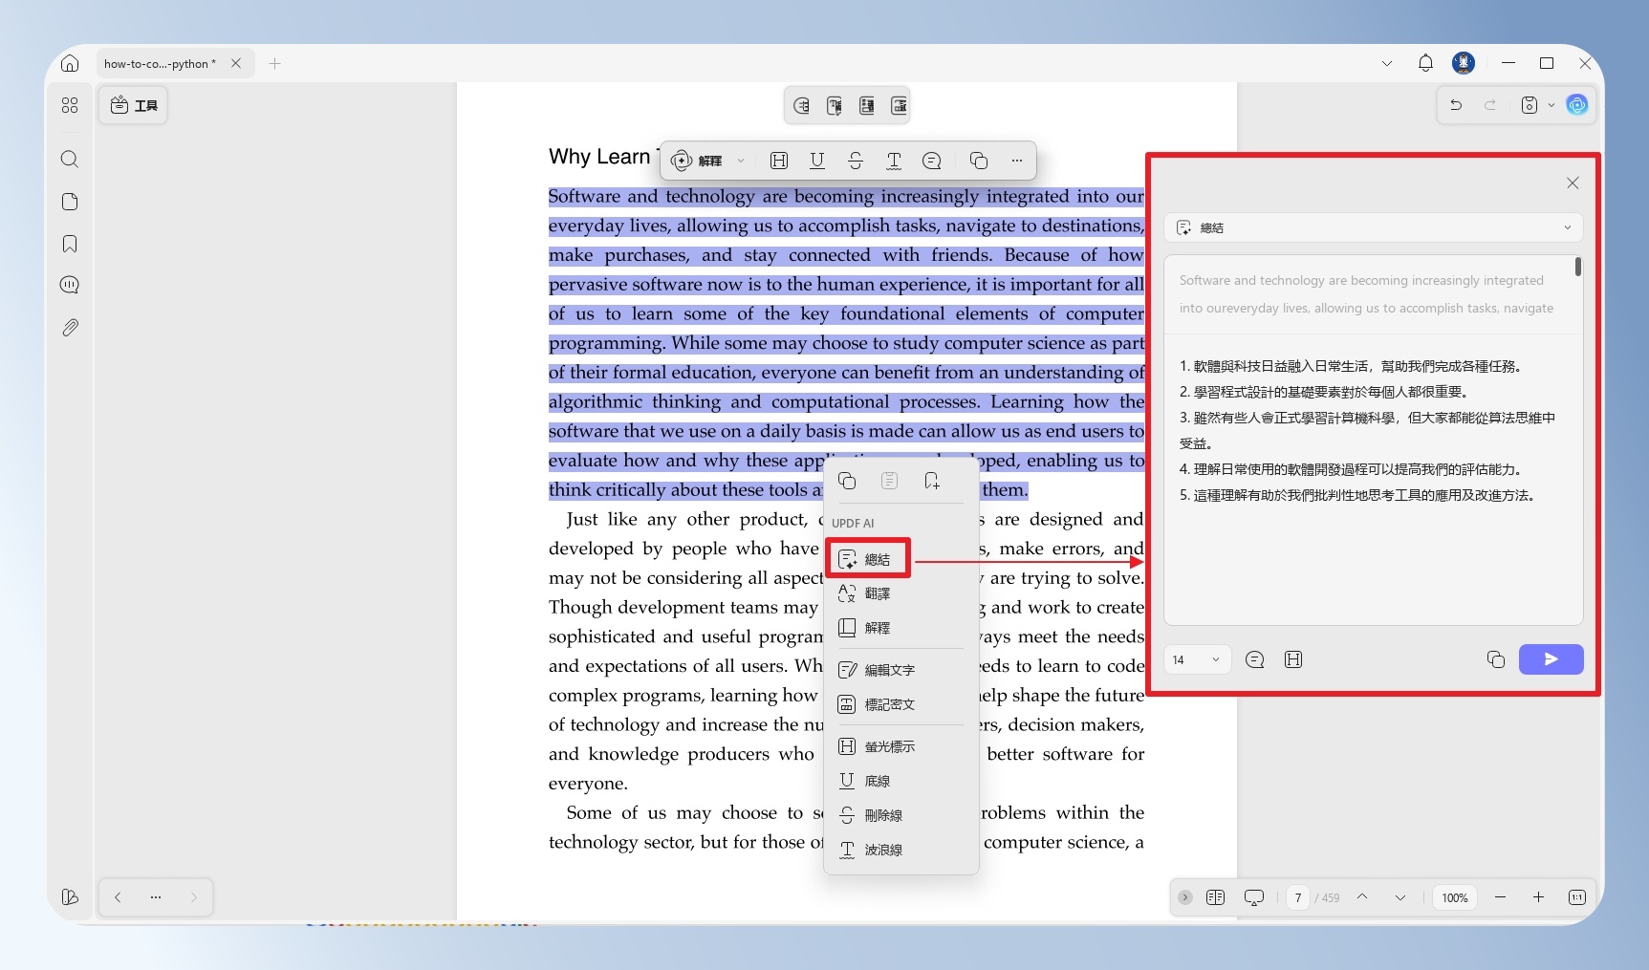
Task: Close the AI summary panel
Action: (x=1573, y=183)
